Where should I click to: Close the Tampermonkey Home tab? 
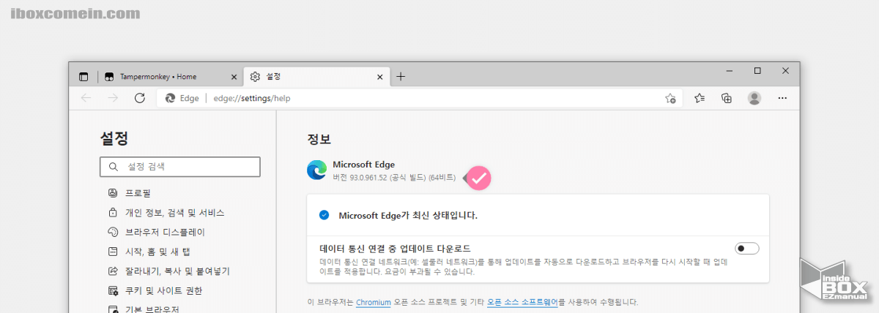tap(234, 76)
